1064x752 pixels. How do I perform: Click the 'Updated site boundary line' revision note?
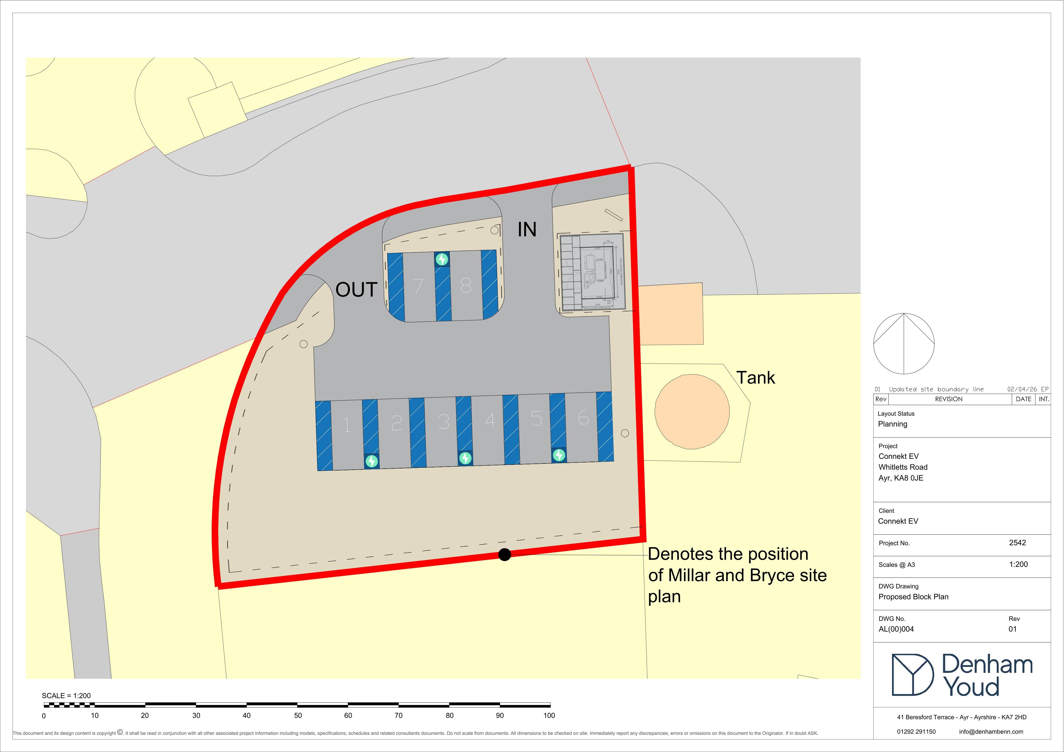(x=936, y=389)
